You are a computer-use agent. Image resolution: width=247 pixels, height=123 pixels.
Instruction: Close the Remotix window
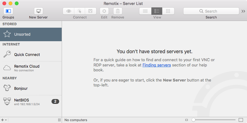click(4, 3)
